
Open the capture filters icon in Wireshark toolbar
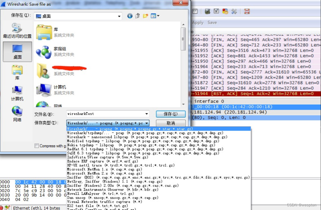pyautogui.click(x=207, y=11)
